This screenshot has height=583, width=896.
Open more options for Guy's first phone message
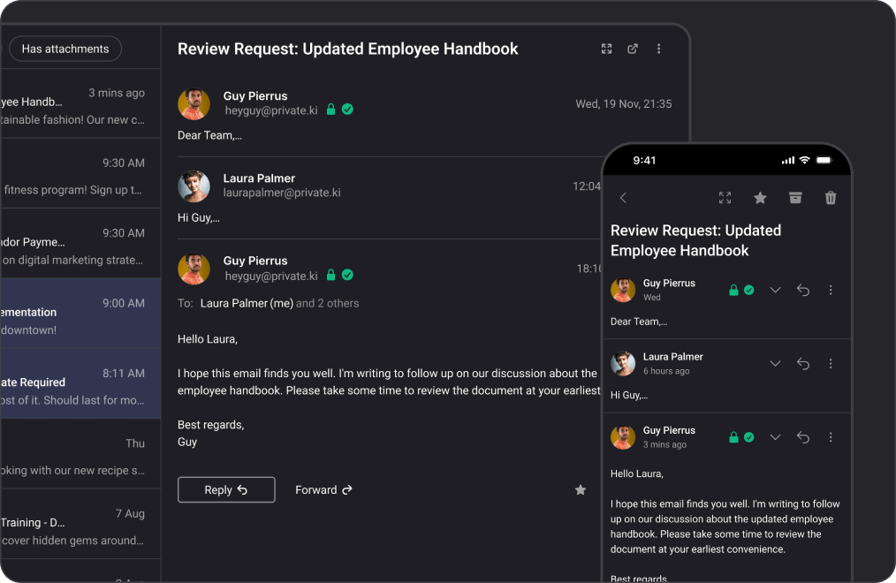coord(831,290)
